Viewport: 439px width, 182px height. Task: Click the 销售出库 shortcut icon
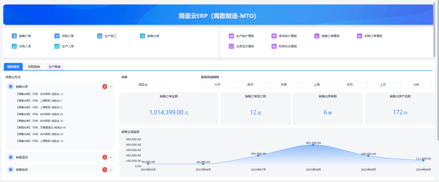coord(142,36)
